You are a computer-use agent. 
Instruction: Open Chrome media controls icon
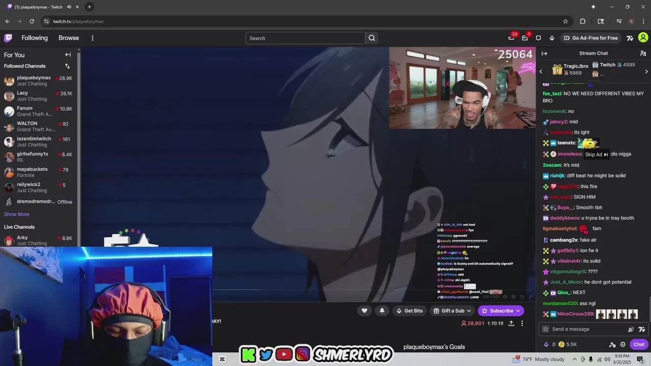pos(619,21)
